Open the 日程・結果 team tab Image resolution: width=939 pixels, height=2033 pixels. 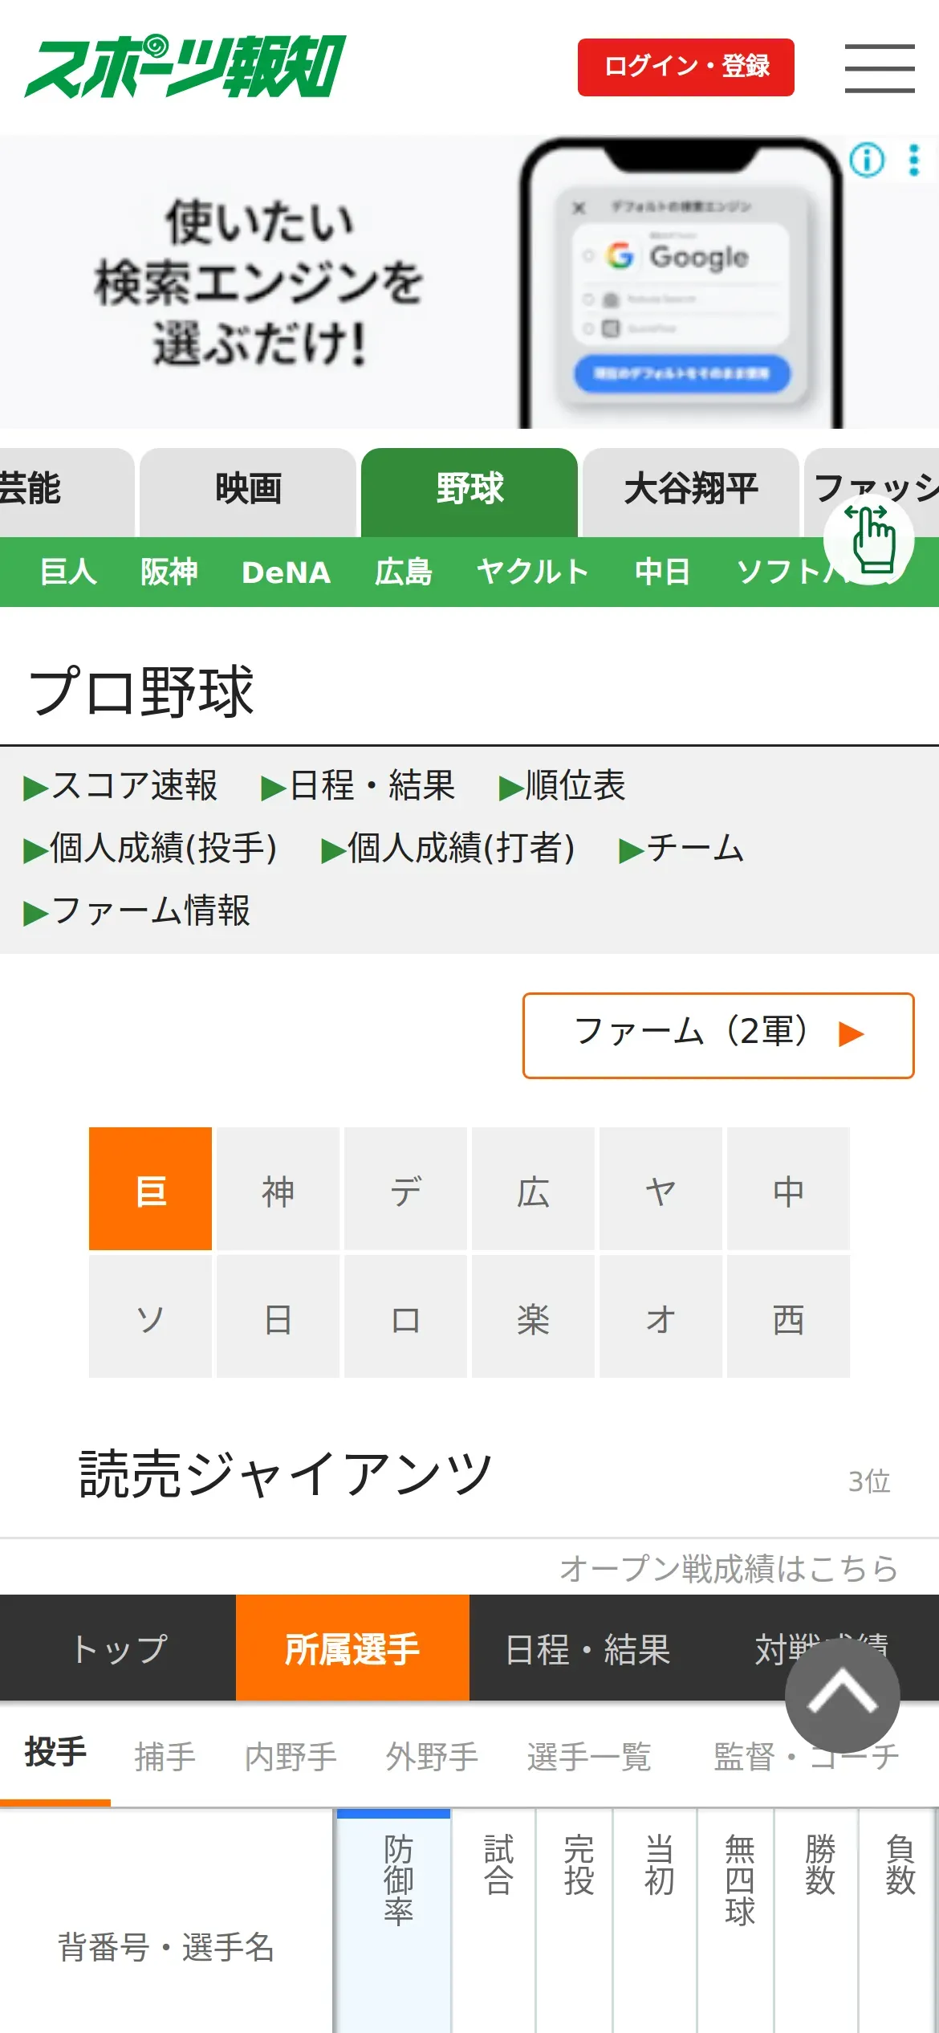click(587, 1649)
